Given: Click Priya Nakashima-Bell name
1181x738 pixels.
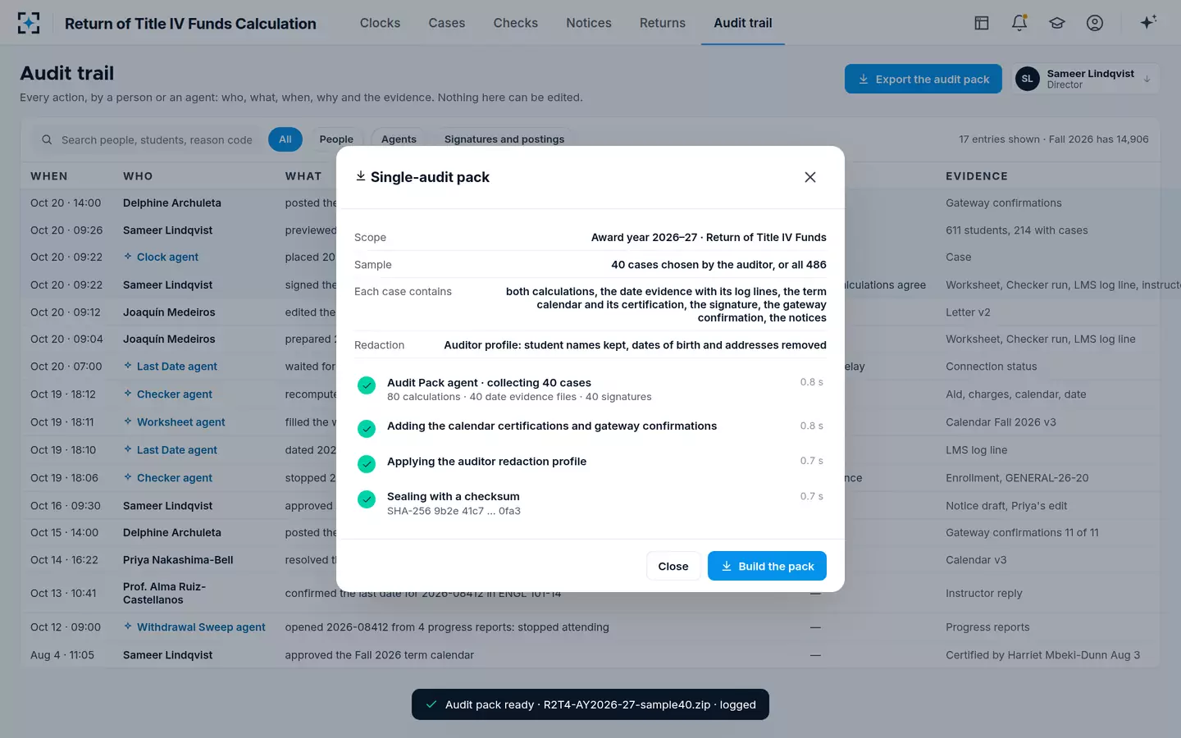Looking at the screenshot, I should 178,560.
